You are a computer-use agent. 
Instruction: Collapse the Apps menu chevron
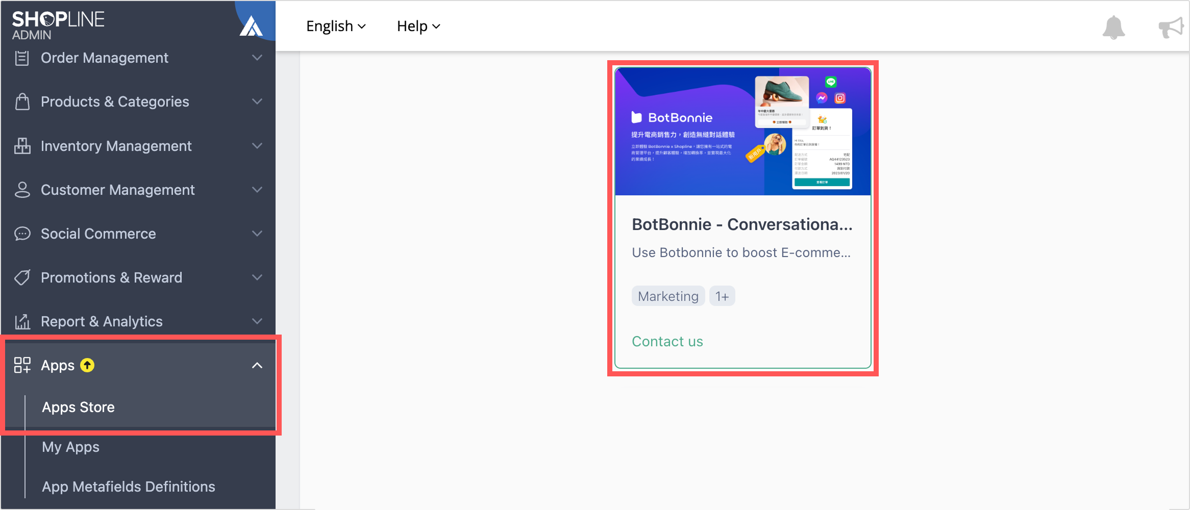coord(257,365)
